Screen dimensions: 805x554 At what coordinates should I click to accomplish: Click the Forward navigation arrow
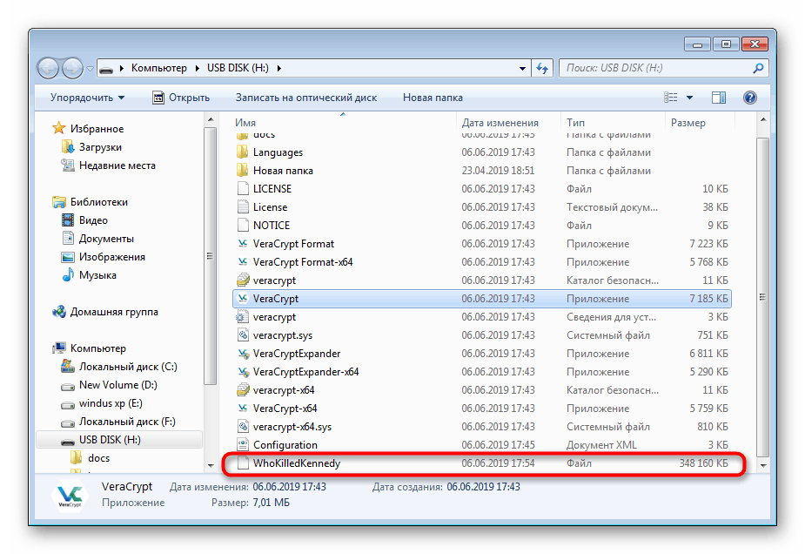point(72,68)
